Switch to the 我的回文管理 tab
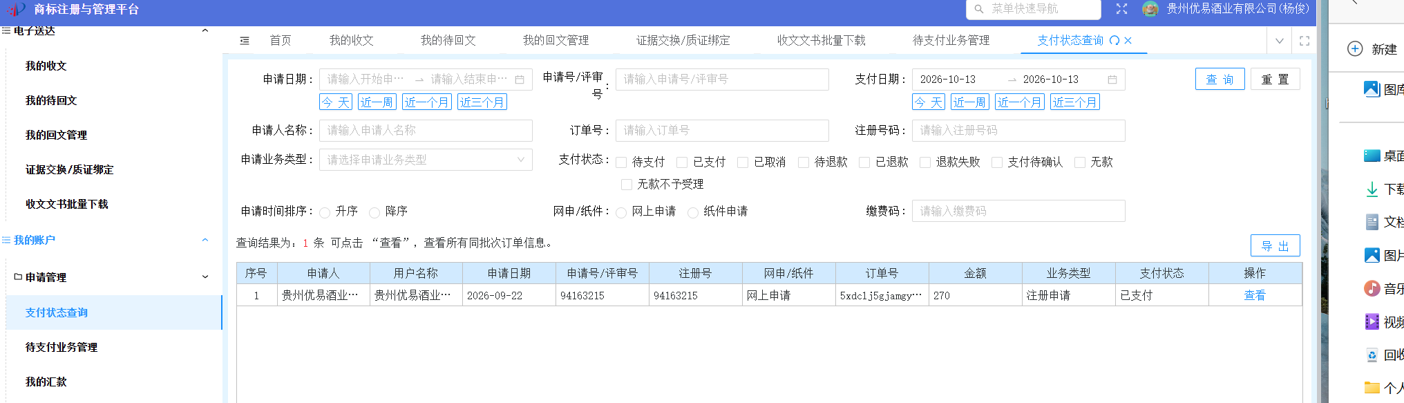This screenshot has width=1404, height=403. click(556, 41)
